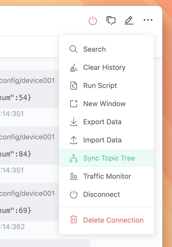Viewport: 172px width, 247px height.
Task: Choose Clear History menu entry
Action: click(x=104, y=67)
